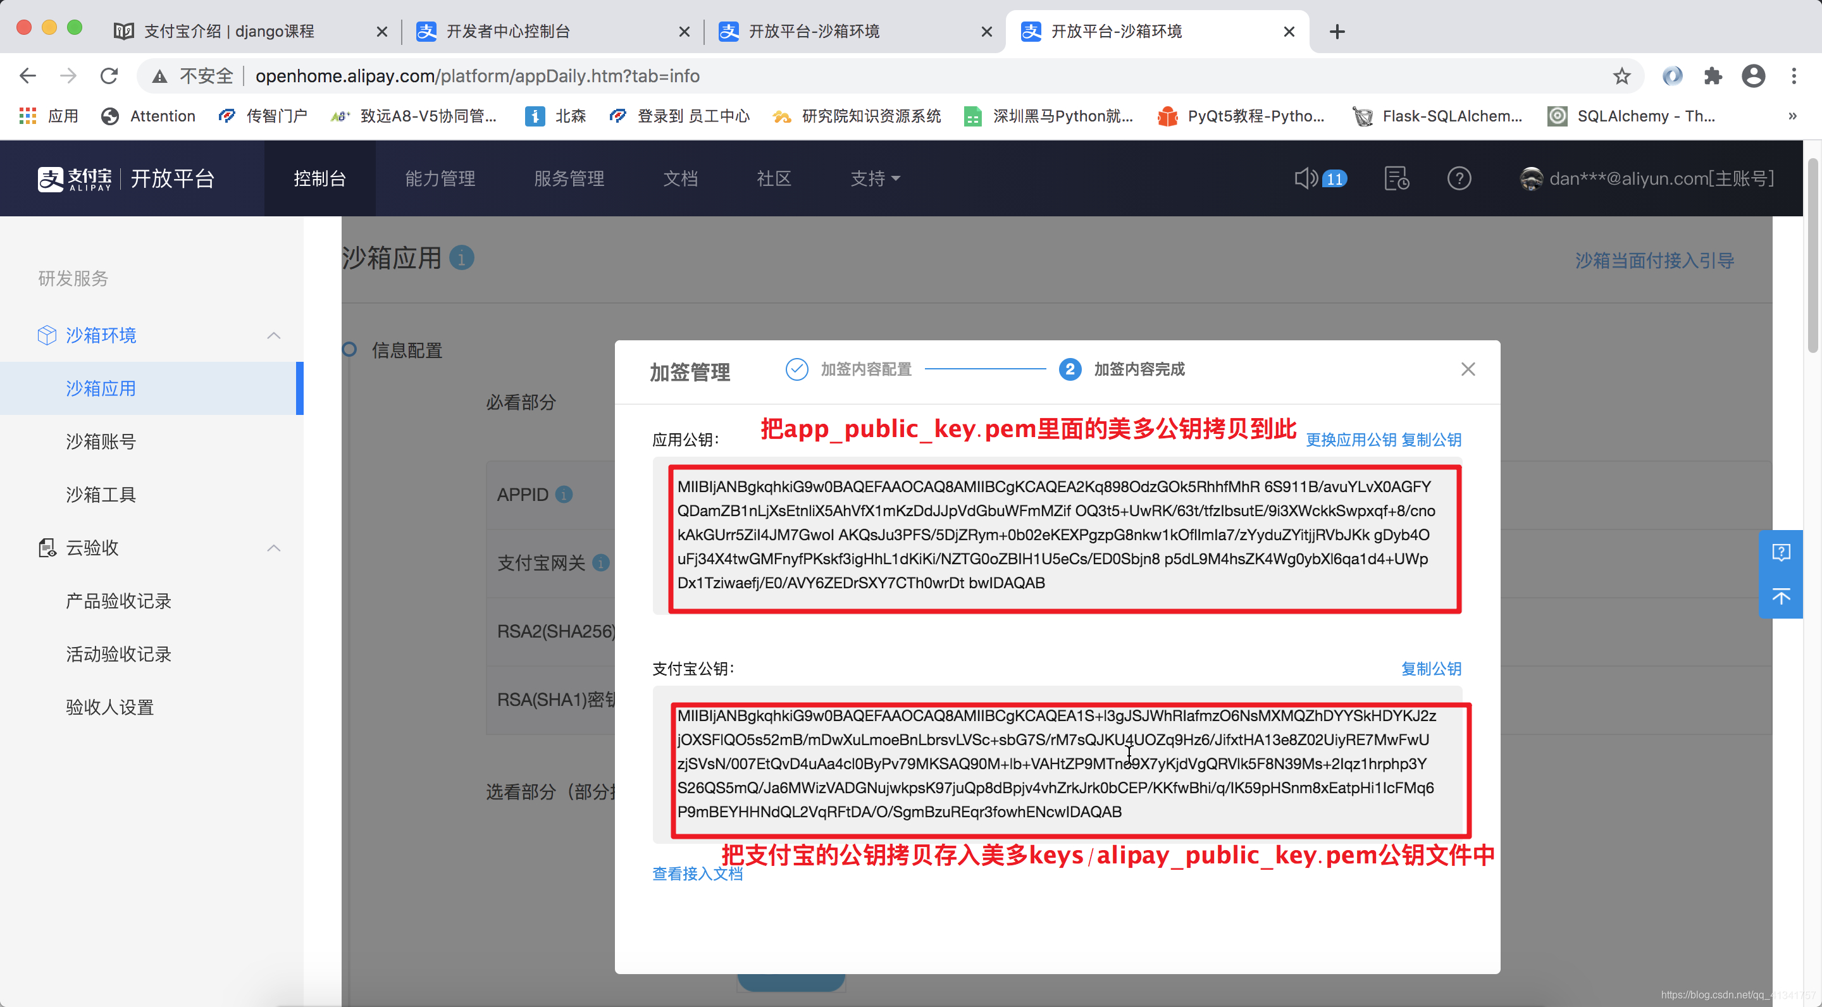
Task: Open the 文档 menu item in the navigation
Action: (681, 178)
